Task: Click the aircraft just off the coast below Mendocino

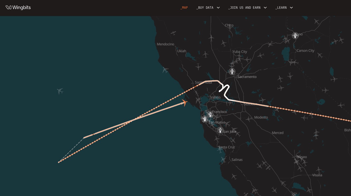Action: coord(165,70)
